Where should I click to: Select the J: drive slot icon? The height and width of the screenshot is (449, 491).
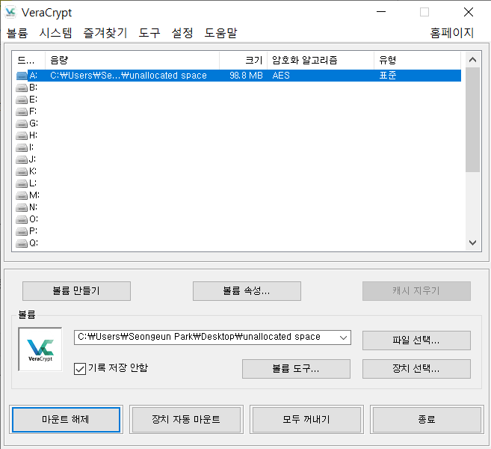[x=22, y=159]
